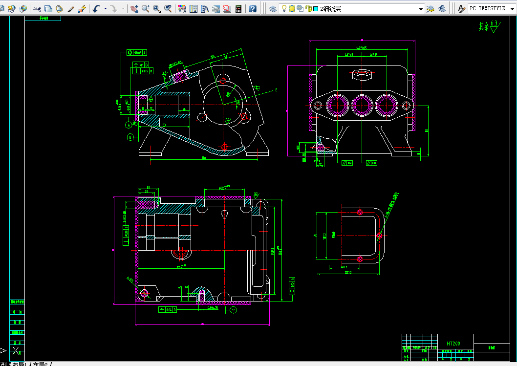Open the Block Editor lightning icon
Image resolution: width=517 pixels, height=366 pixels.
point(82,9)
